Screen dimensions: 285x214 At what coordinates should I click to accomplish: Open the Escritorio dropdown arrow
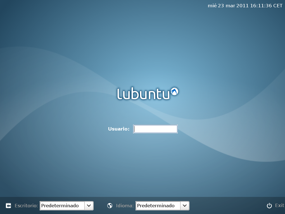(89, 206)
